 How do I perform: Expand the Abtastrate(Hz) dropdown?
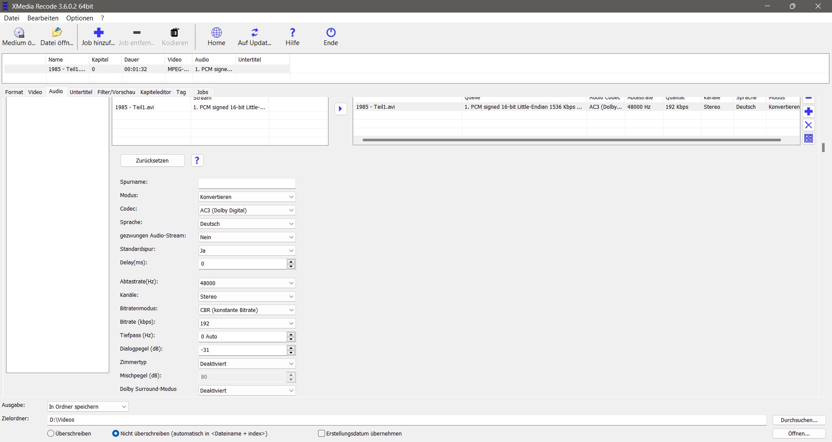247,283
